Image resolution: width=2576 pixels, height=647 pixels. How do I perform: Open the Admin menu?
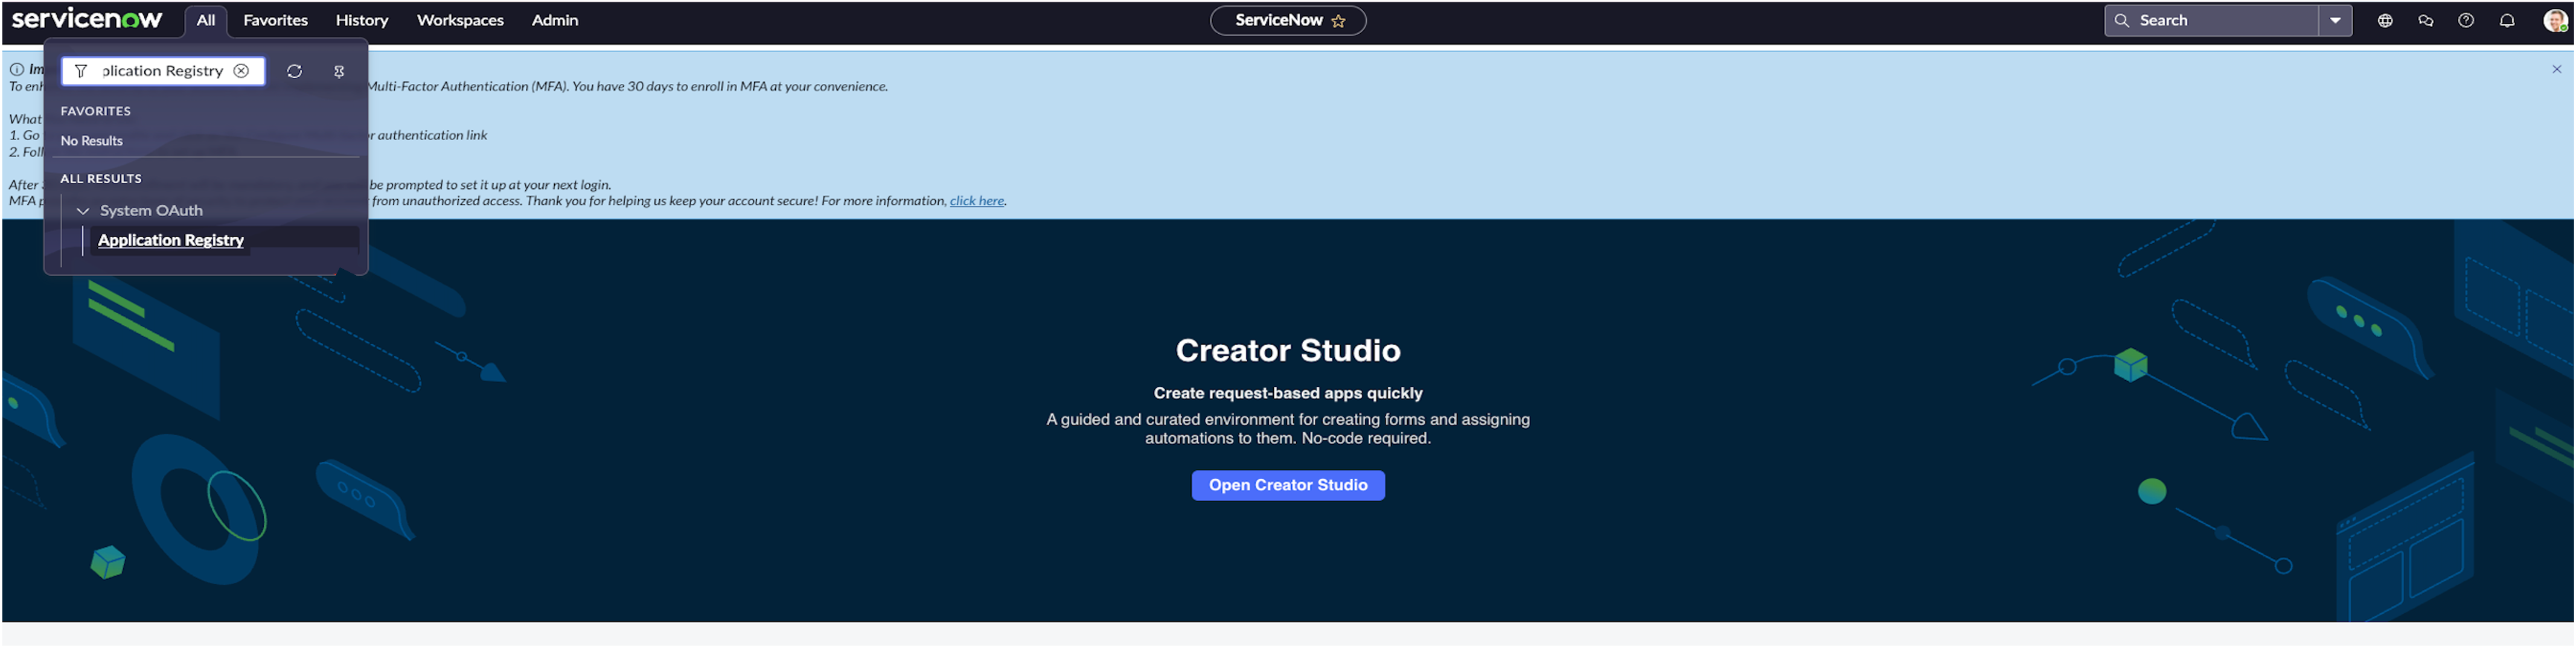coord(555,20)
